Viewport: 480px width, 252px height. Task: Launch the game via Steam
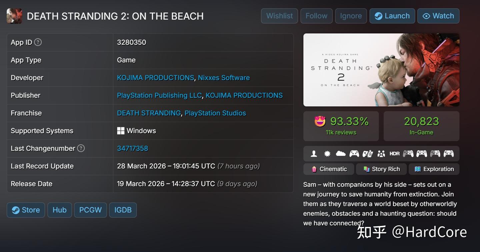[x=392, y=16]
